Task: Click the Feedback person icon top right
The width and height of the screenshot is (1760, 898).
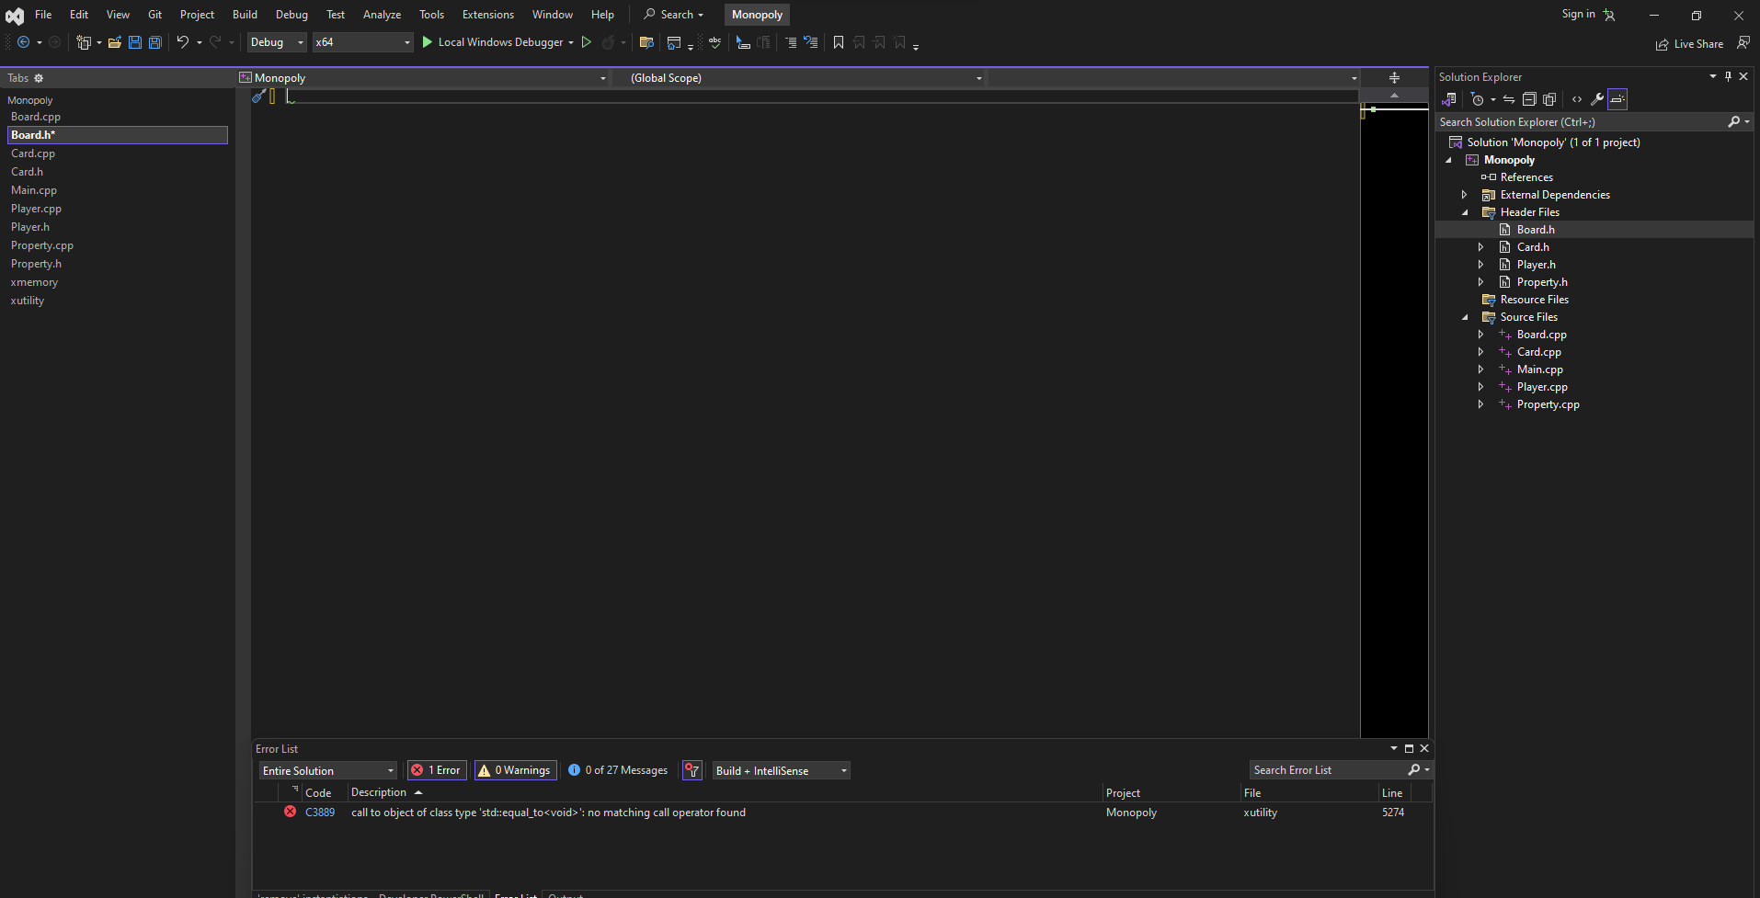Action: (1743, 43)
